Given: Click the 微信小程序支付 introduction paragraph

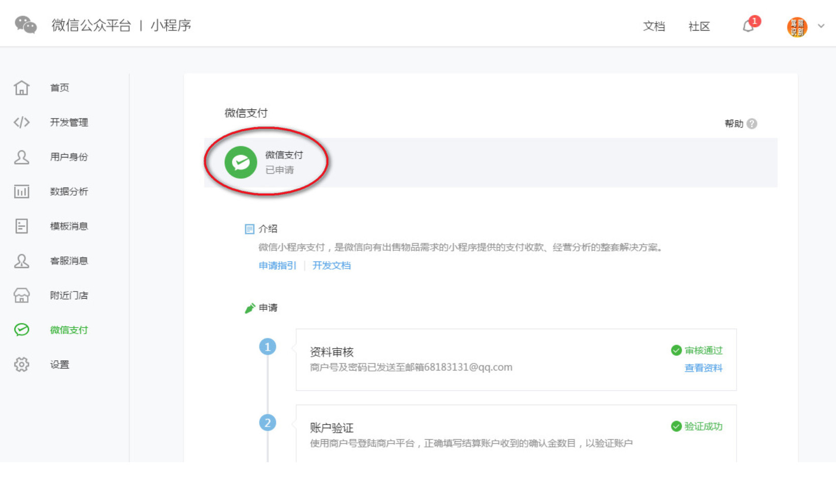Looking at the screenshot, I should click(x=461, y=248).
